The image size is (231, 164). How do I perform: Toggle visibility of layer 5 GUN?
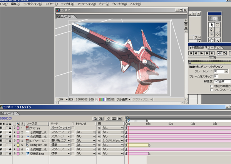click(x=1, y=145)
